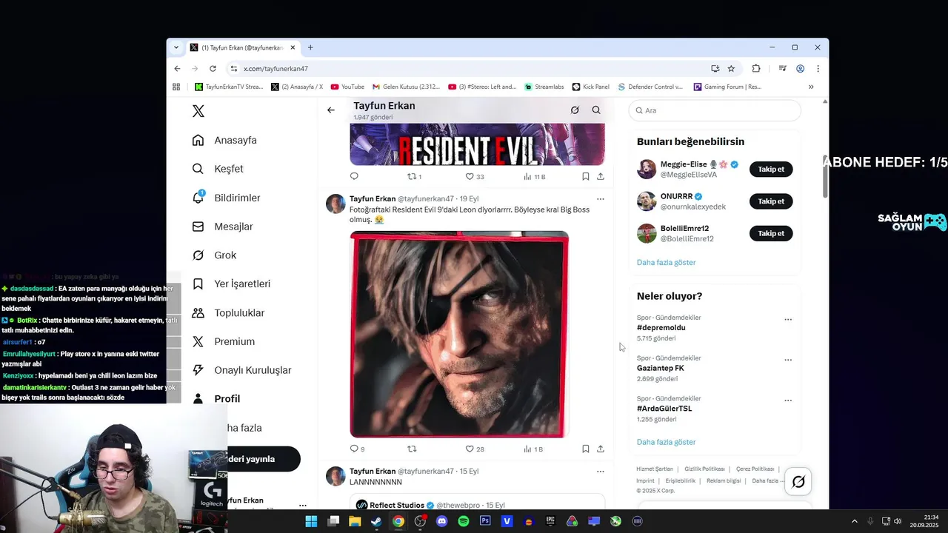This screenshot has height=533, width=948.
Task: Open Streamlabs bookmark
Action: click(544, 87)
